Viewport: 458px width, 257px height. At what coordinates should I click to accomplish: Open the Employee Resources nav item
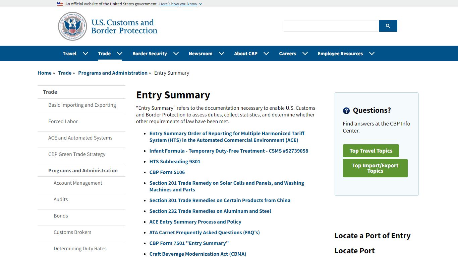click(x=340, y=54)
